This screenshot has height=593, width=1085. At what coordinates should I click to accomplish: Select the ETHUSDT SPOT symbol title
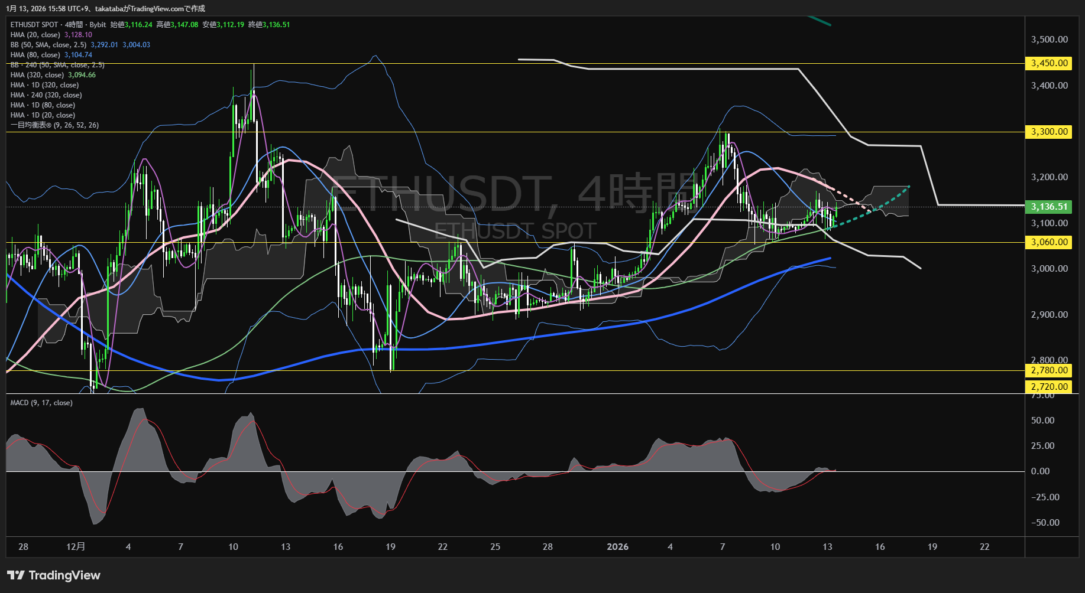point(34,25)
